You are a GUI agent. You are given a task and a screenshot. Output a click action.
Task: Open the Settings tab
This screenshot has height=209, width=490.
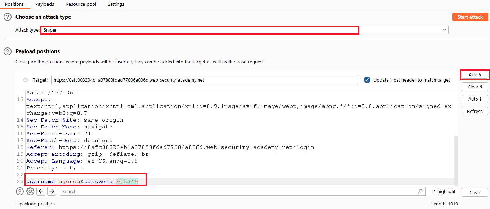click(116, 4)
